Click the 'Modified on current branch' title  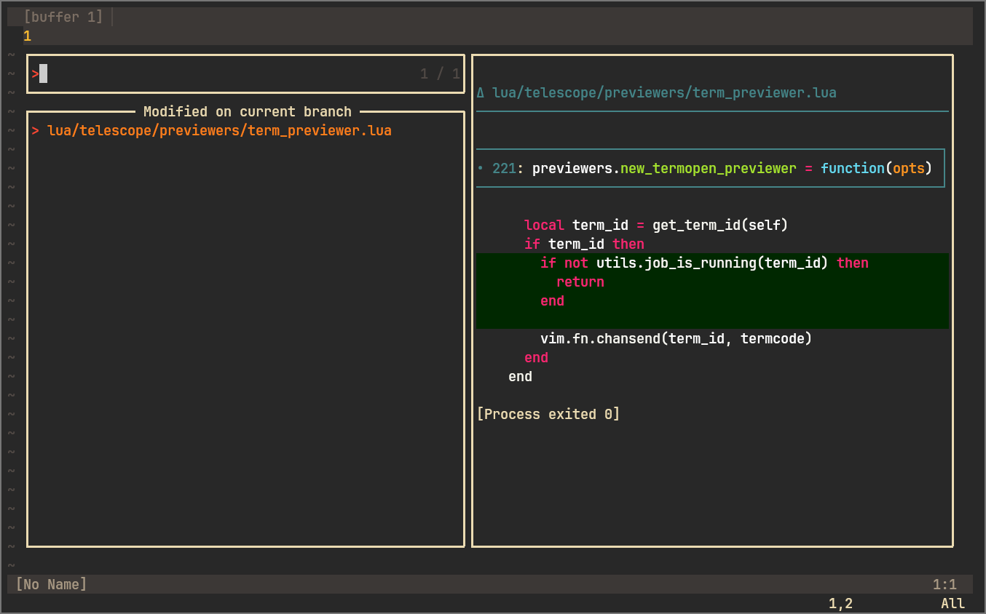248,112
